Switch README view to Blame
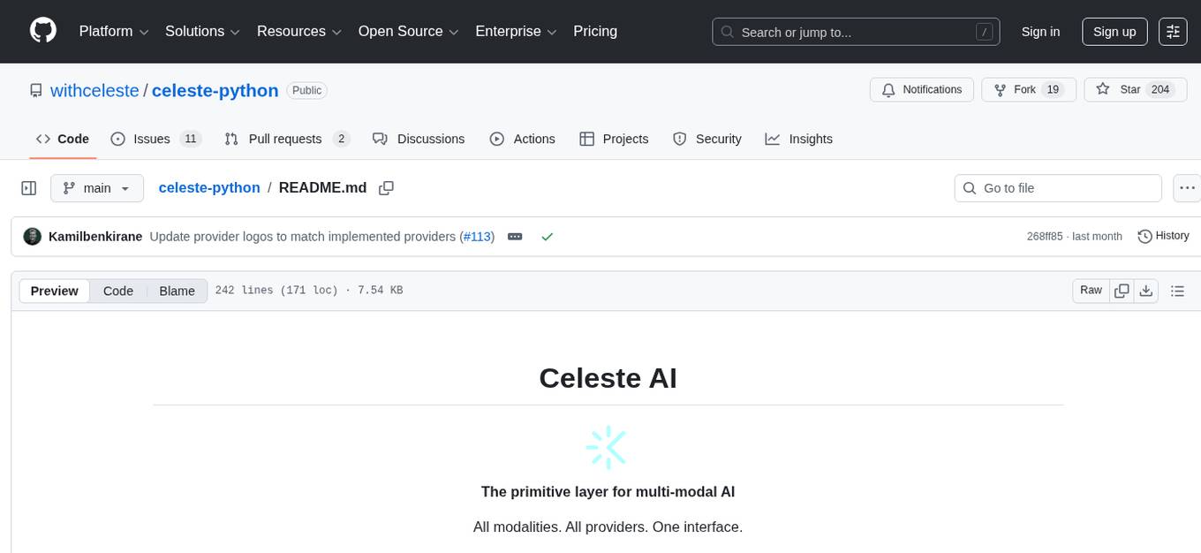The width and height of the screenshot is (1201, 553). click(x=177, y=291)
